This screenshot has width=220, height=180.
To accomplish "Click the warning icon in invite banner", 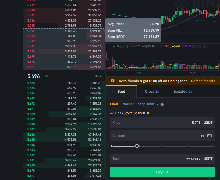I will pos(112,81).
